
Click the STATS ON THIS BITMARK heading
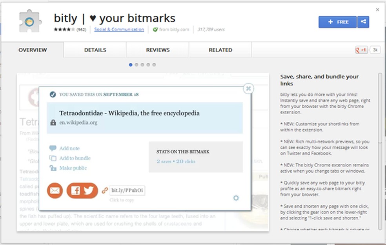183,152
